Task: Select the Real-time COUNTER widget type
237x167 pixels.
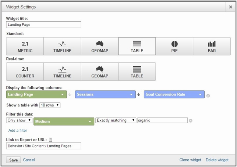Action: (x=25, y=72)
